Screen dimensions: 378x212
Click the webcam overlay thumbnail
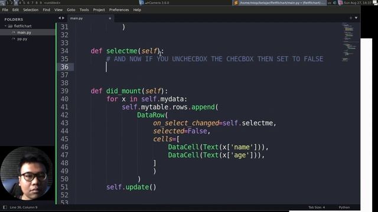27,173
